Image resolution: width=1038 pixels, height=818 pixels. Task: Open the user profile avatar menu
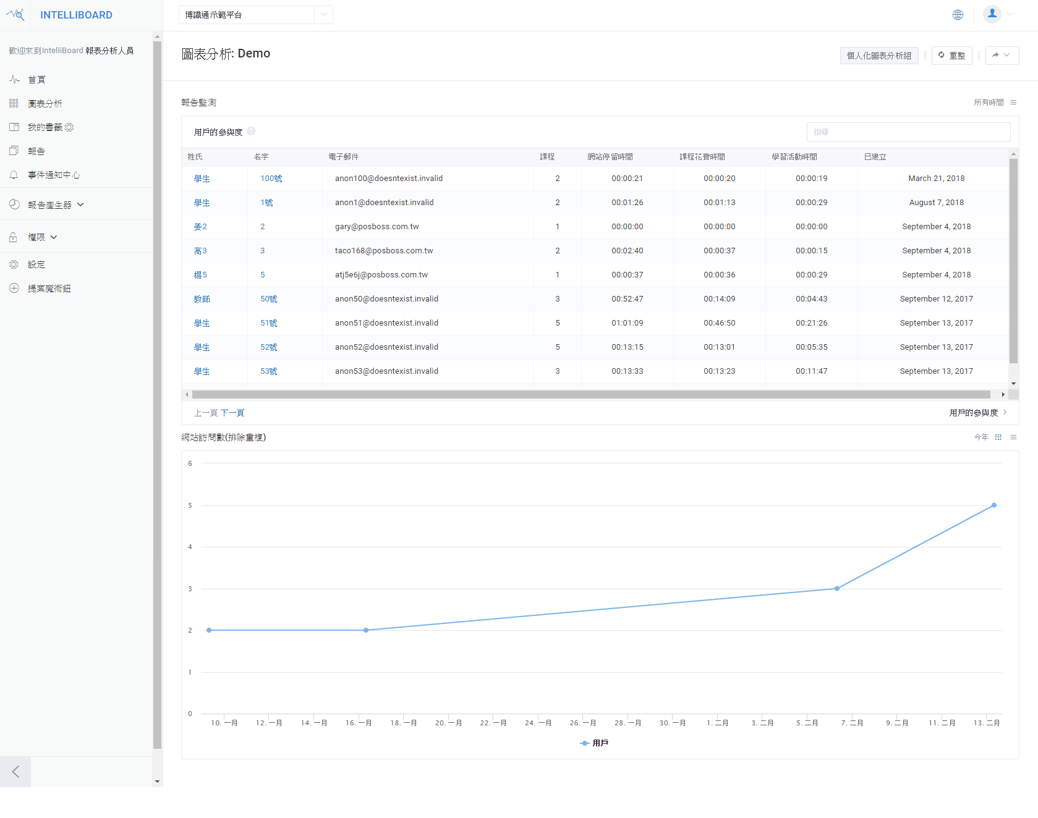coord(992,14)
